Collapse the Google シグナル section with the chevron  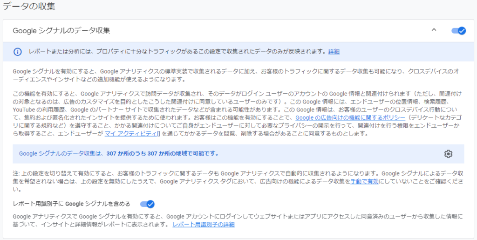click(434, 30)
